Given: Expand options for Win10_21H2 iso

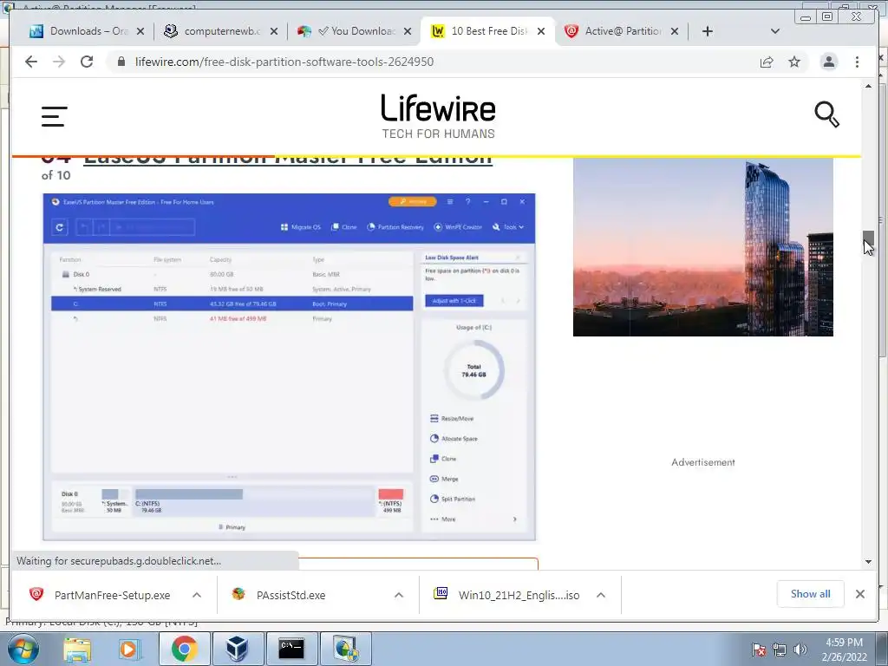Looking at the screenshot, I should pos(601,595).
